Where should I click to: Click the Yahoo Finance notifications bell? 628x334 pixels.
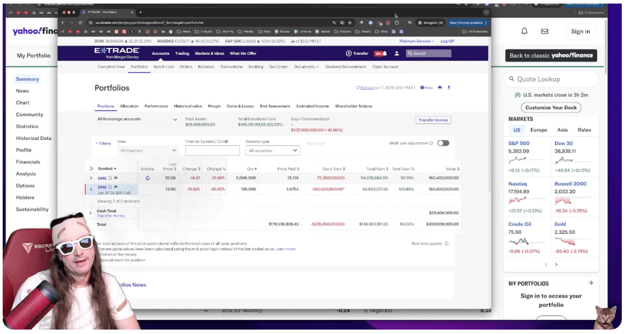525,31
